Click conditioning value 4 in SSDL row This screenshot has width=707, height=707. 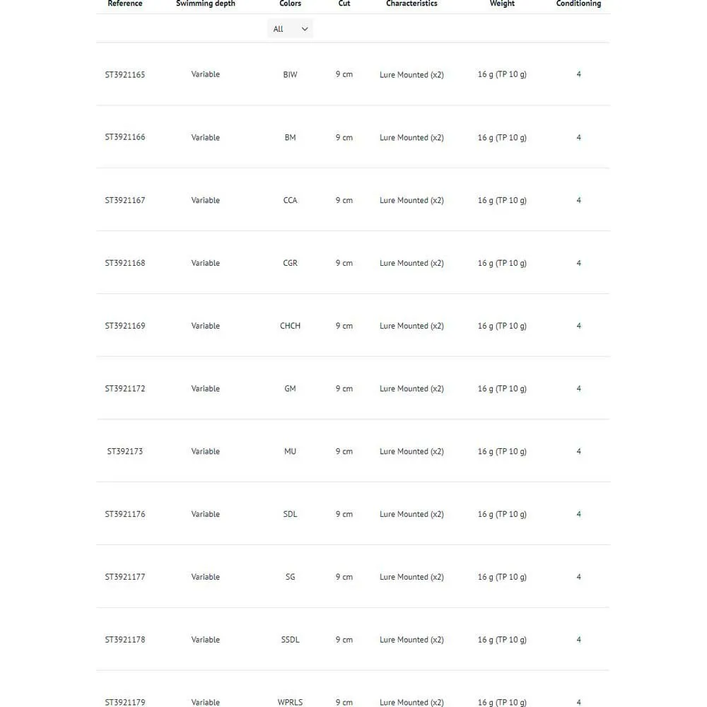(x=578, y=640)
